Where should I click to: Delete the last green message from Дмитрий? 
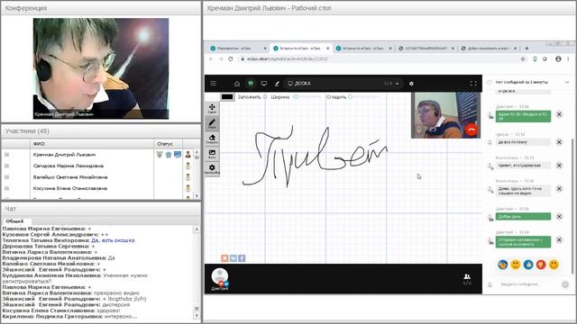click(559, 240)
